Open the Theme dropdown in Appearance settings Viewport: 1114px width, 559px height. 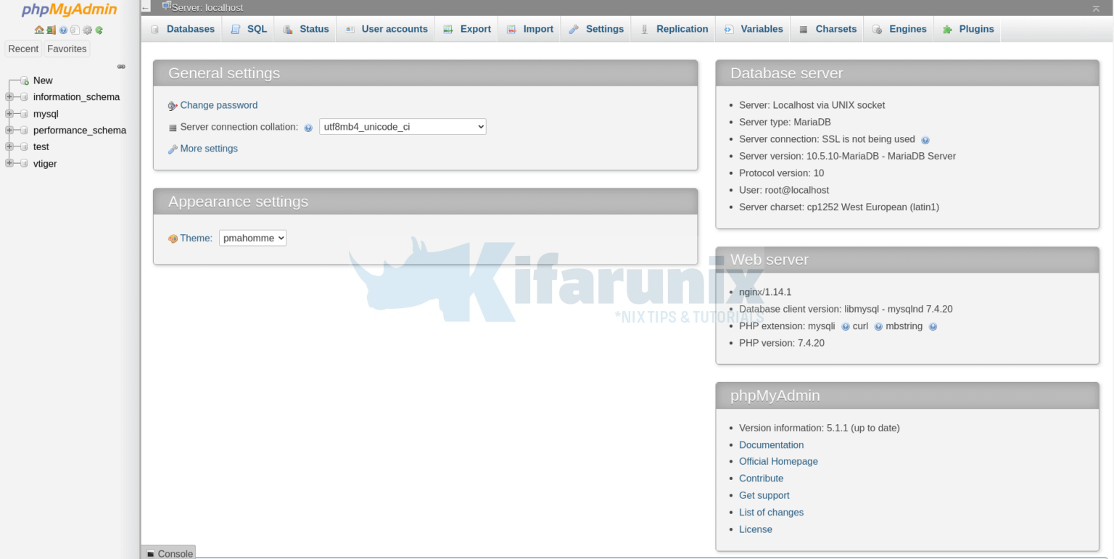252,238
